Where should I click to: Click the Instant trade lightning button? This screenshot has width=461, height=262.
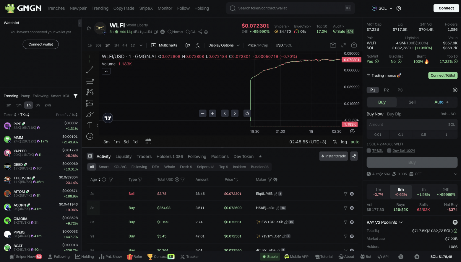point(333,156)
